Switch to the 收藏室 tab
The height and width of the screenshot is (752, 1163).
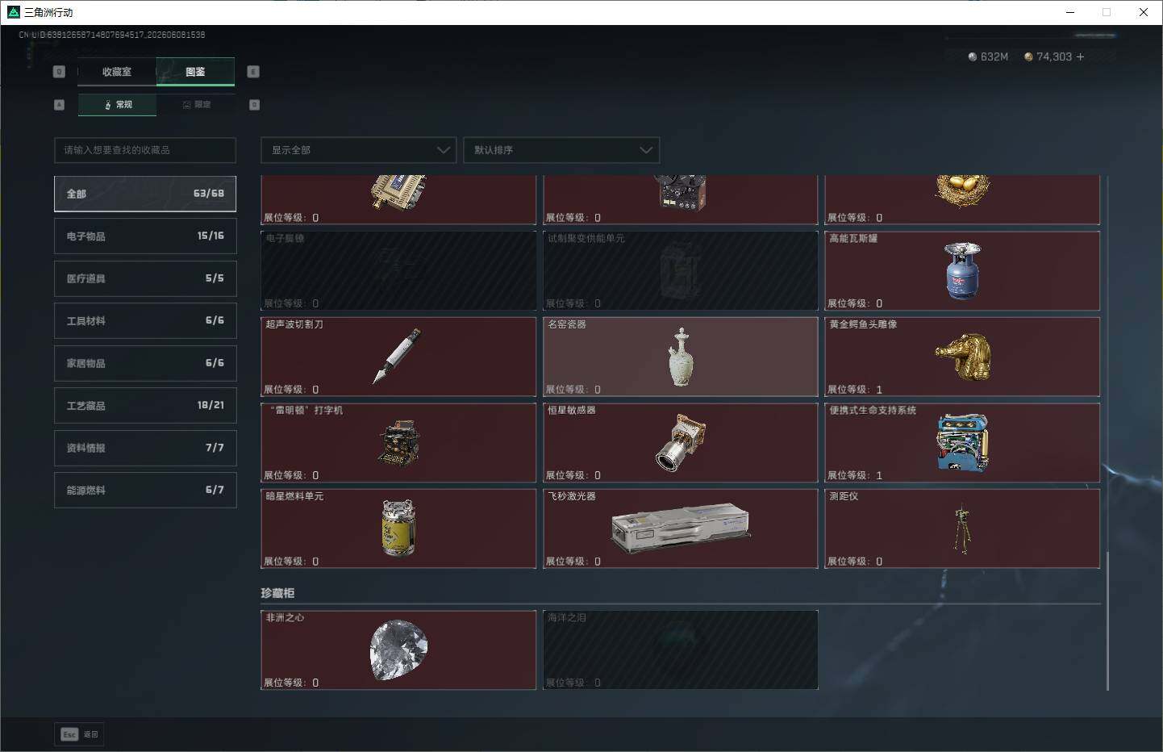[116, 72]
